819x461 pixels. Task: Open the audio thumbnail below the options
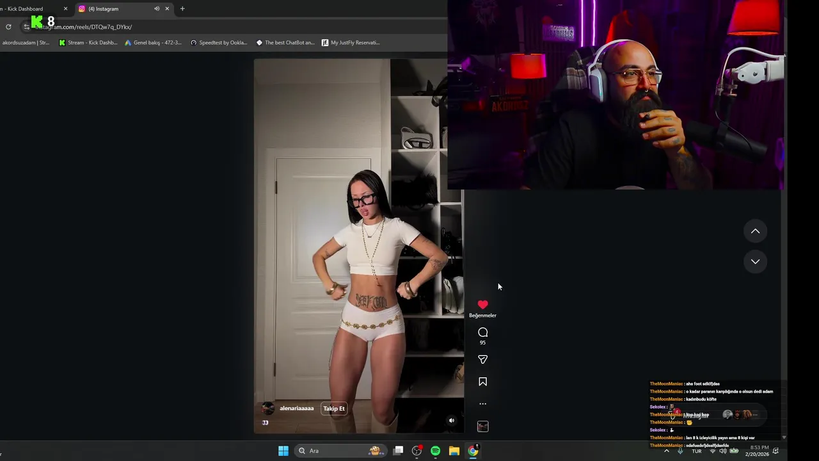tap(482, 426)
